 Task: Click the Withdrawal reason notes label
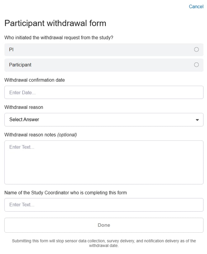point(30,135)
